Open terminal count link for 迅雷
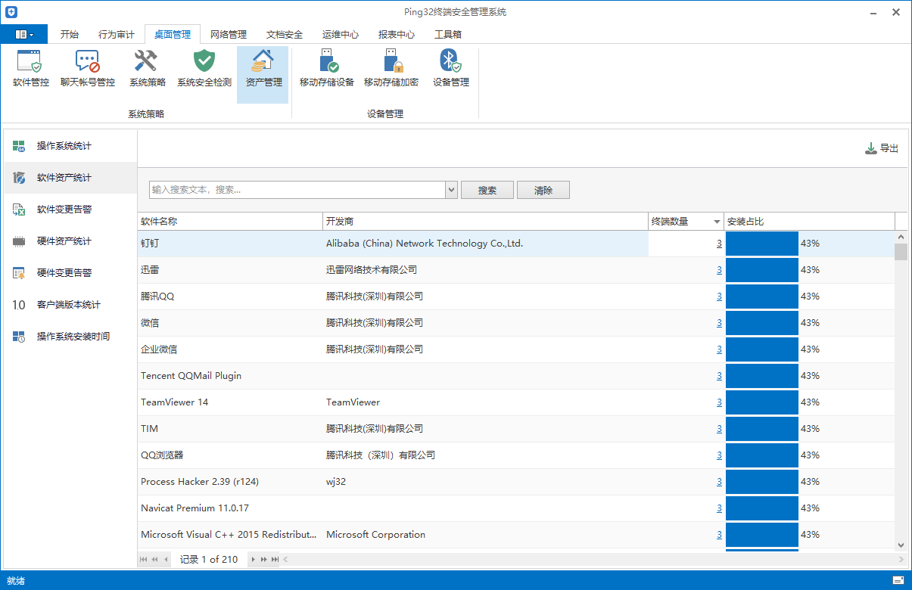Viewport: 912px width, 590px height. [x=719, y=270]
